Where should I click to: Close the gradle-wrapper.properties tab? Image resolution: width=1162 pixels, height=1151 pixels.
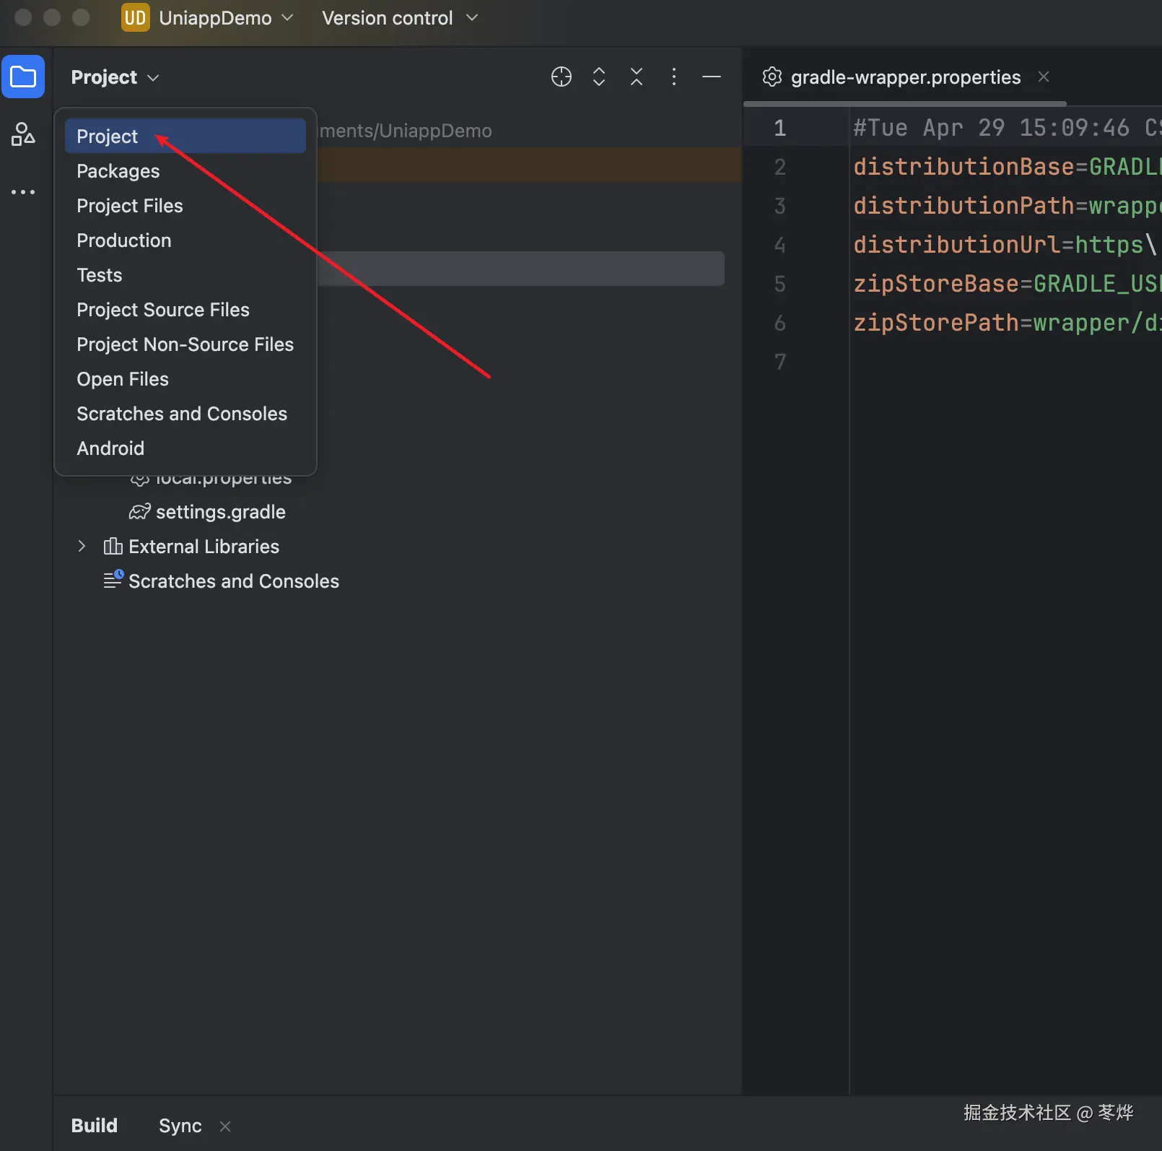pyautogui.click(x=1043, y=77)
